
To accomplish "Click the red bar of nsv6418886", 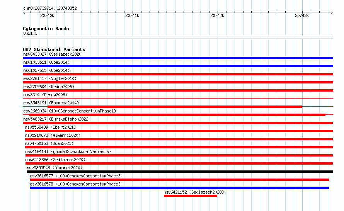I will pos(179,163).
